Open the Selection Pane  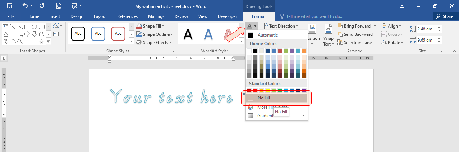pos(354,42)
